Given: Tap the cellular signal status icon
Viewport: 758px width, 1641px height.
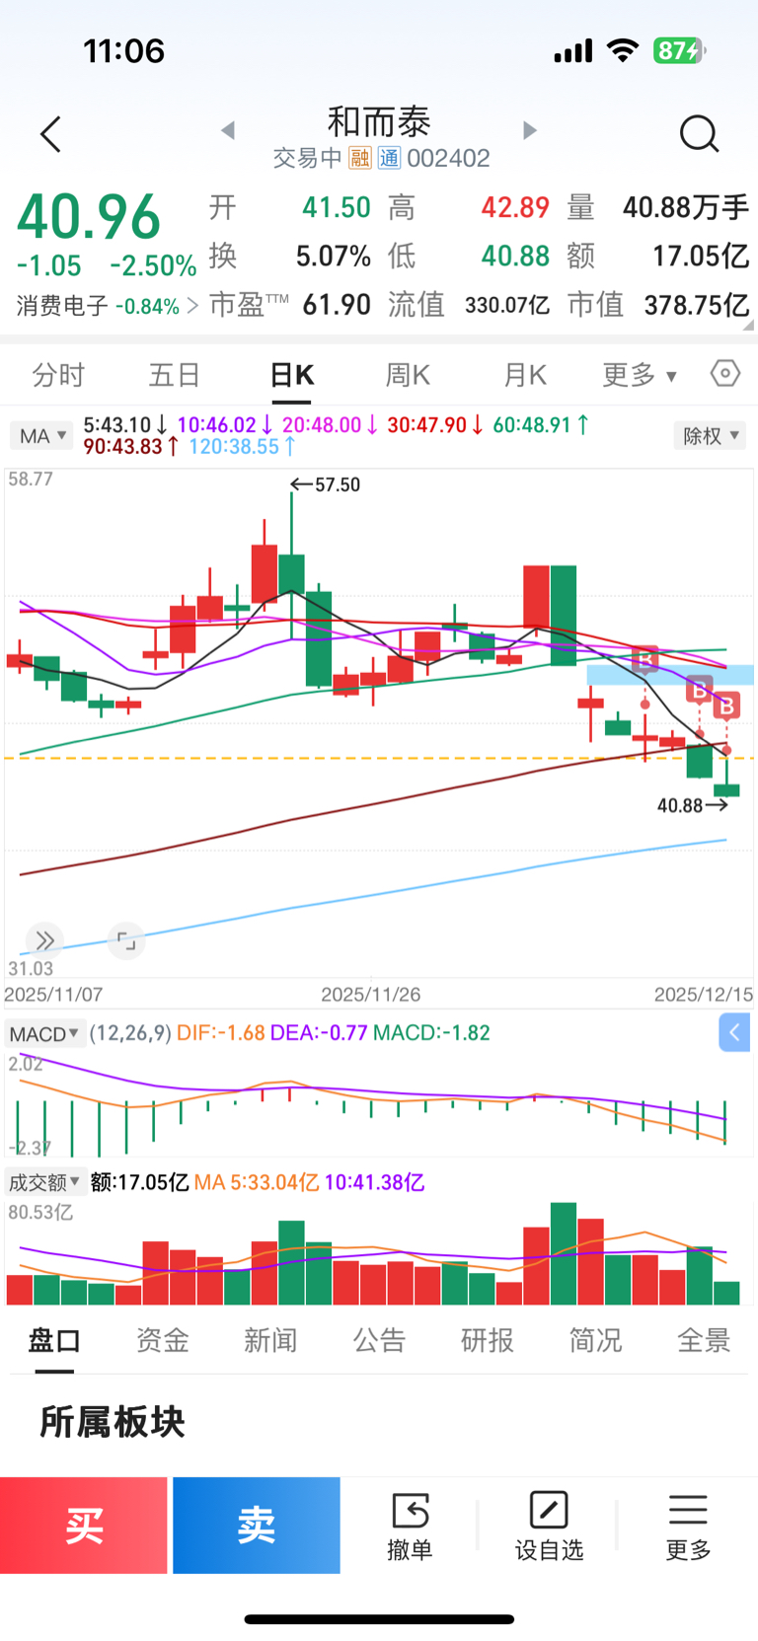Looking at the screenshot, I should pos(573,50).
